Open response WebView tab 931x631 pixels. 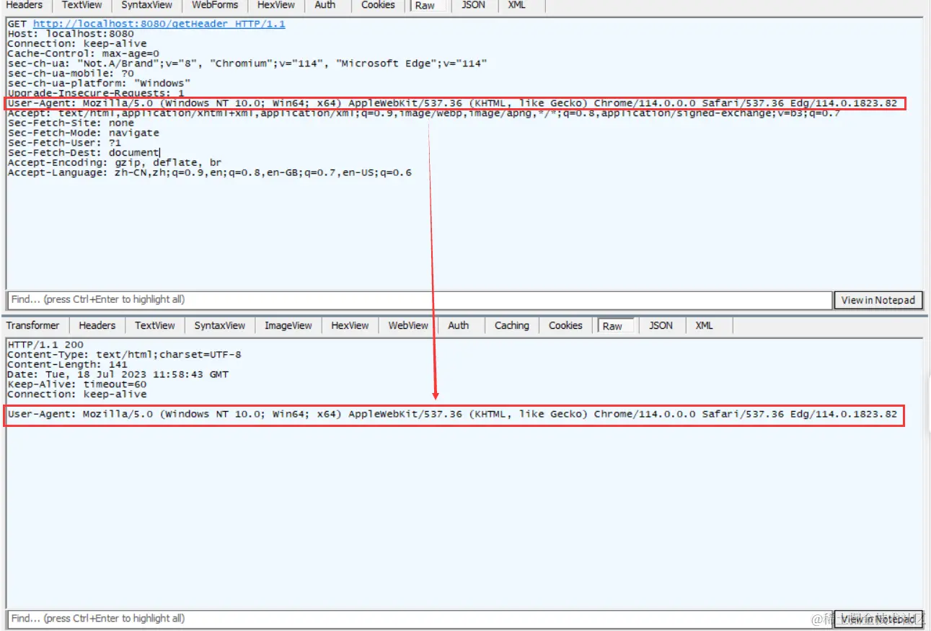(x=408, y=326)
